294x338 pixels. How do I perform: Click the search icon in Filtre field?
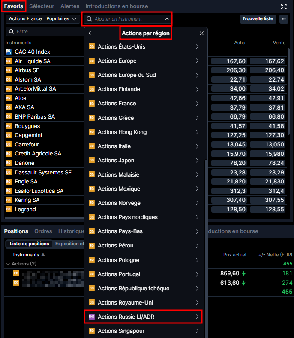click(11, 31)
